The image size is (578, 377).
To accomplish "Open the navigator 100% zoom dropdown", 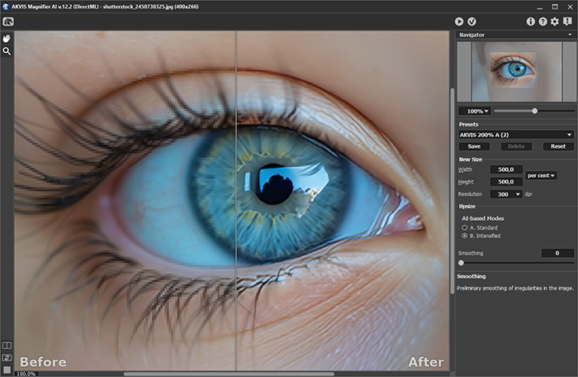I will click(x=474, y=111).
